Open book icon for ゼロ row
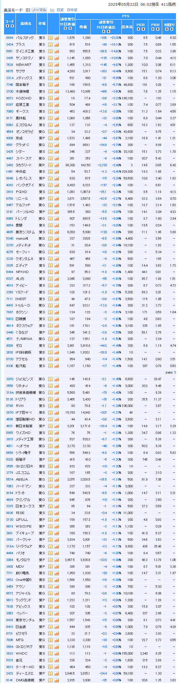Screen dimensions: 178x683 [50, 345]
